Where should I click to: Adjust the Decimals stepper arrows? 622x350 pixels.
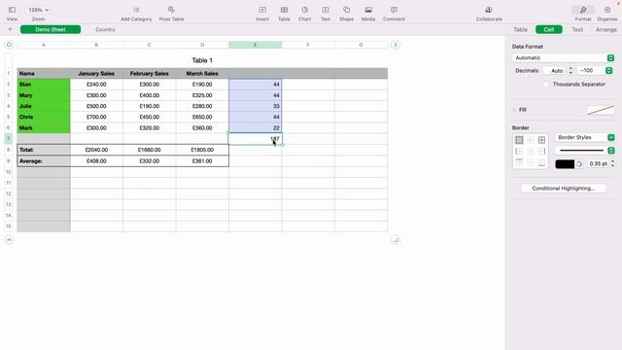(x=570, y=71)
